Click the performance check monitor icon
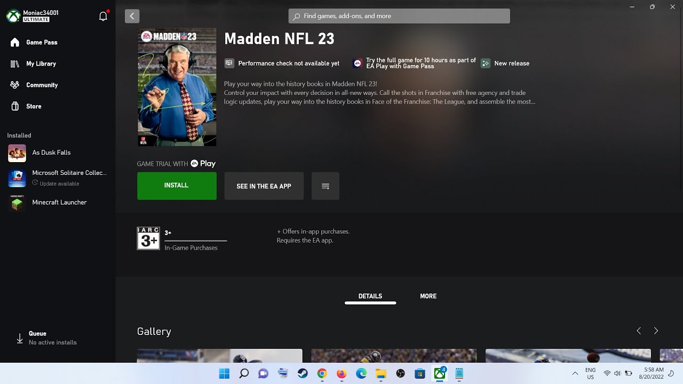Viewport: 683px width, 384px height. click(229, 63)
